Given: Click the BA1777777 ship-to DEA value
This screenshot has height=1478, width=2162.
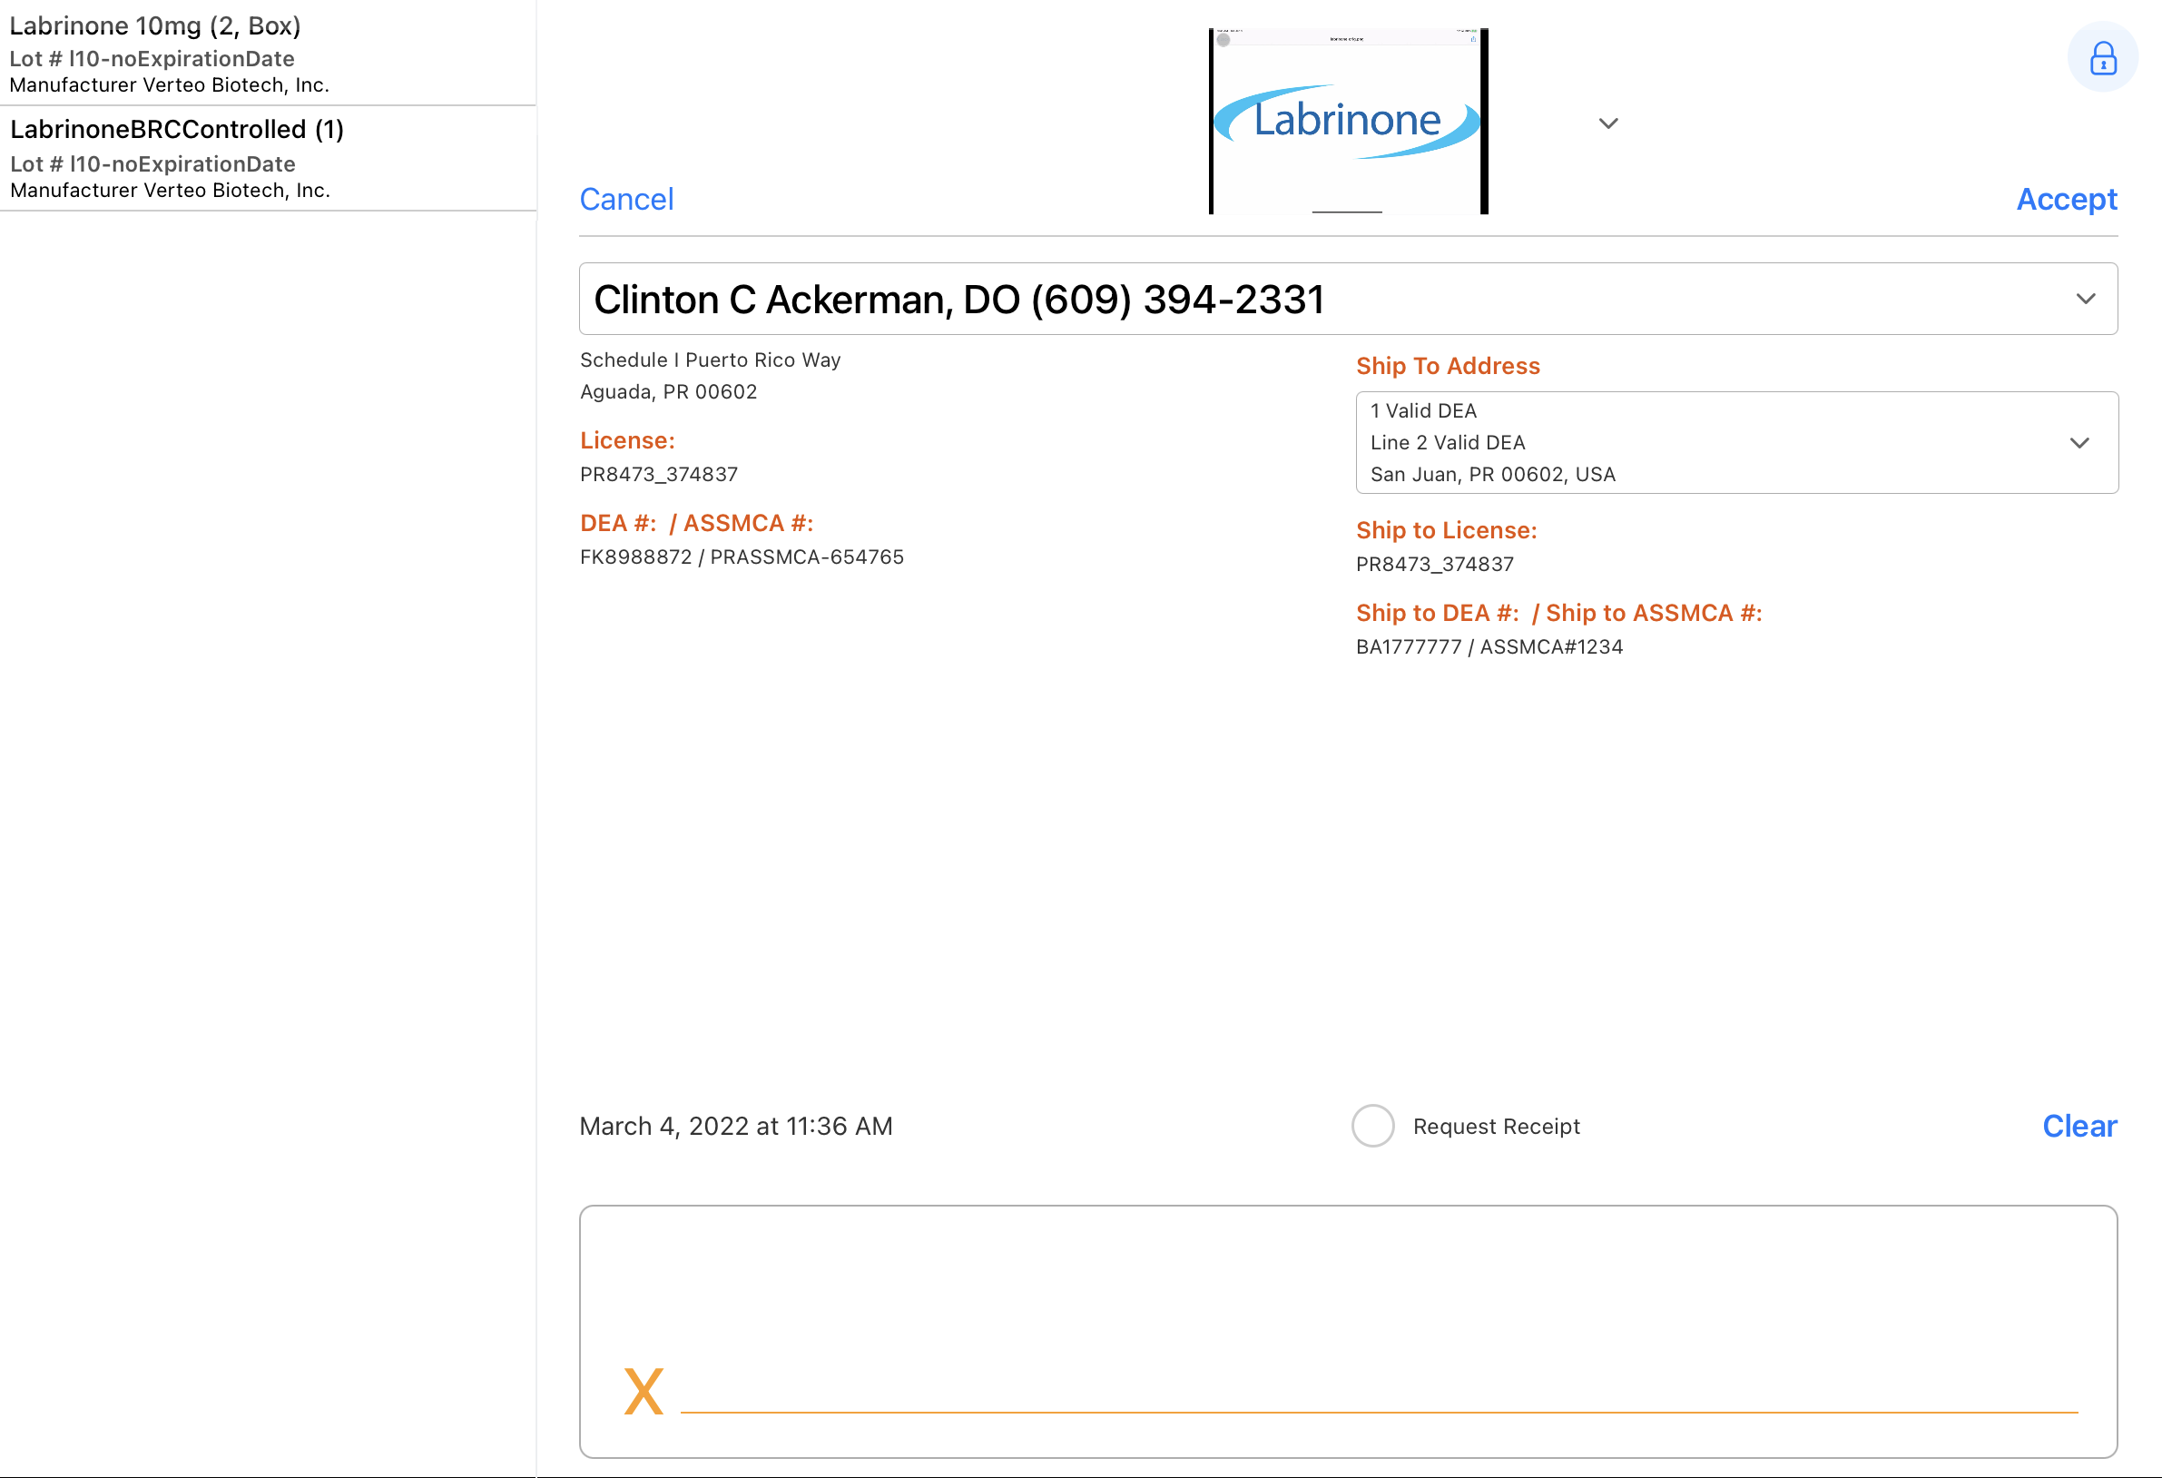Looking at the screenshot, I should coord(1409,647).
